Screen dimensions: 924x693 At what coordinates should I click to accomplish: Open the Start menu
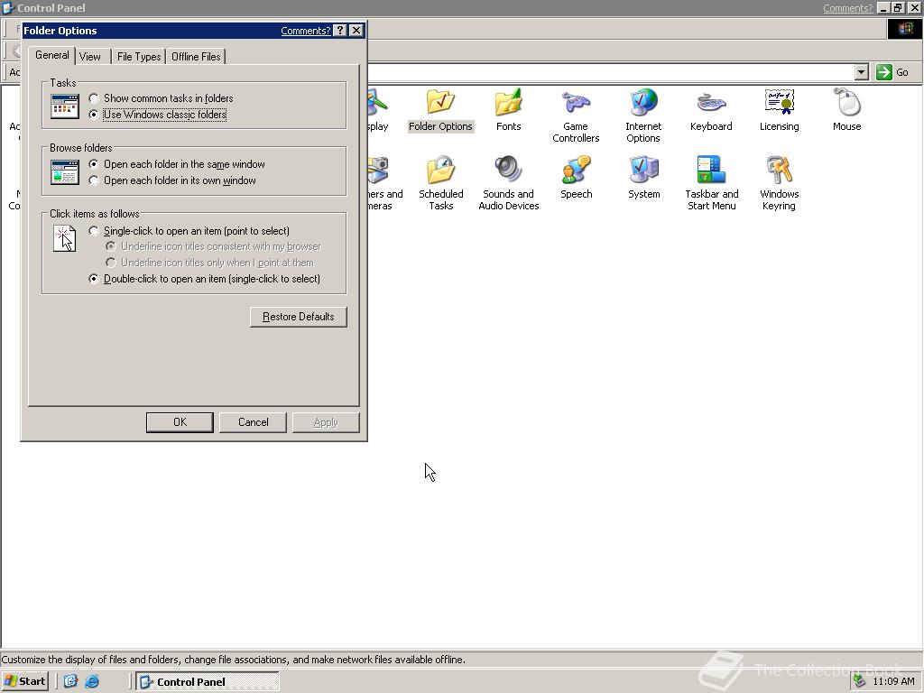(24, 681)
